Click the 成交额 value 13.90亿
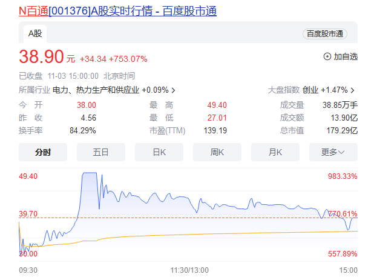 (x=344, y=118)
